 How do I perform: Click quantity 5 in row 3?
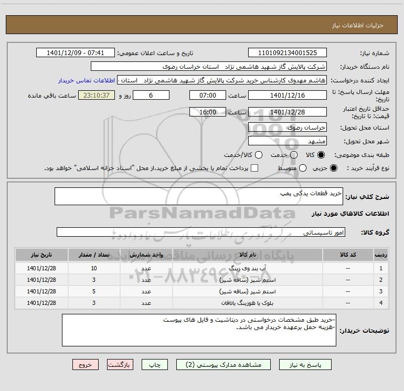pyautogui.click(x=94, y=291)
